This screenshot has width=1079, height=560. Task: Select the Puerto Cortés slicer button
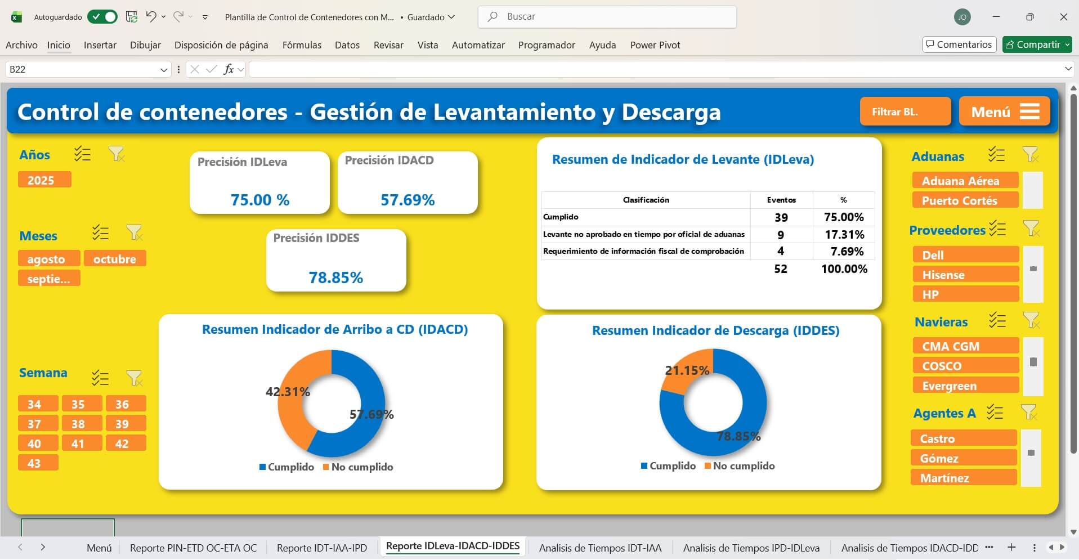coord(965,200)
